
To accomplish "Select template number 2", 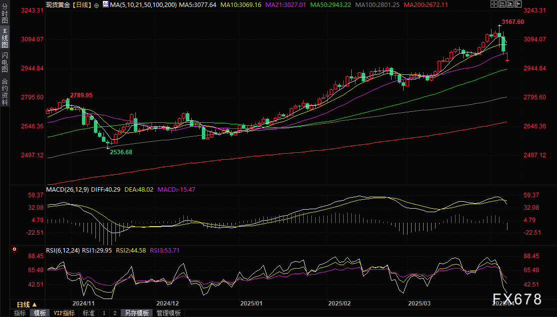I will point(115,313).
